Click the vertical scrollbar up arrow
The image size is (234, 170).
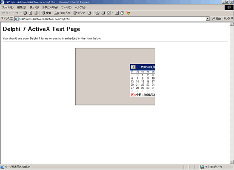231,24
